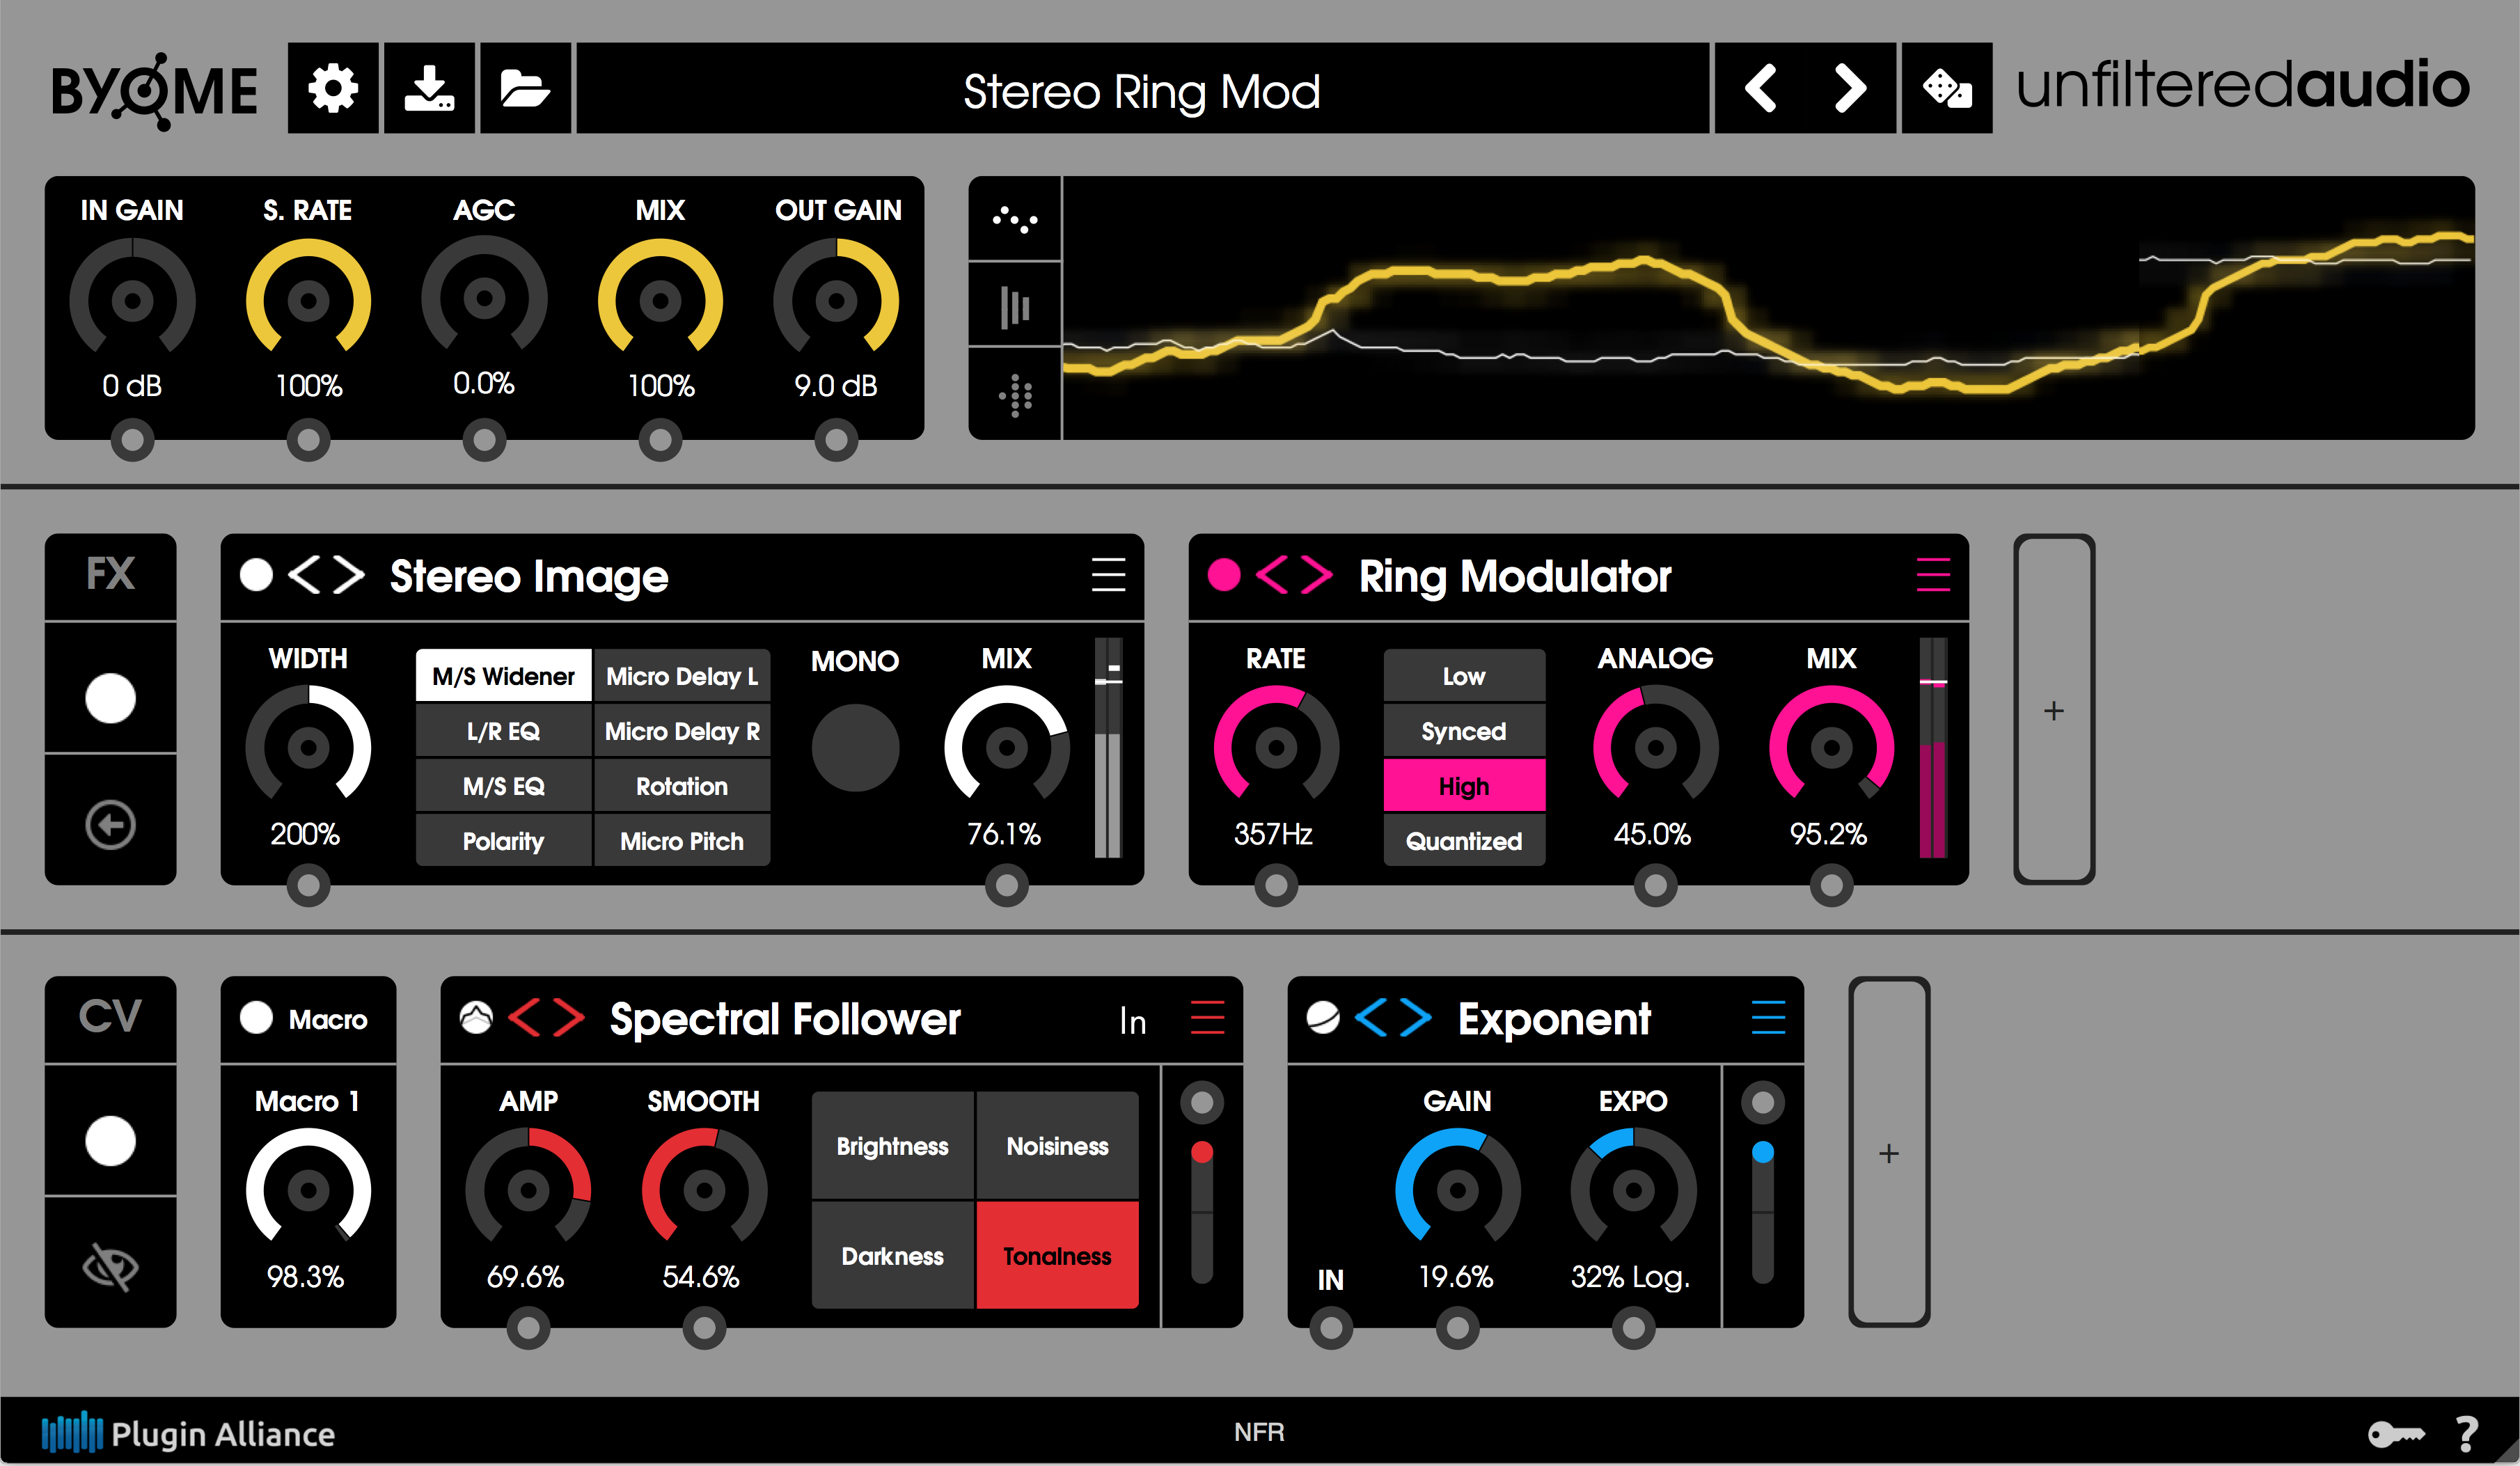
Task: Click the Exponent output port
Action: coord(1762,1103)
